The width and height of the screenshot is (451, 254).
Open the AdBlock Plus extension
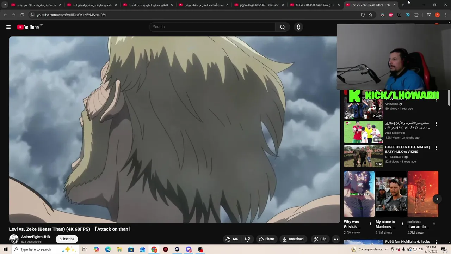pos(391,15)
